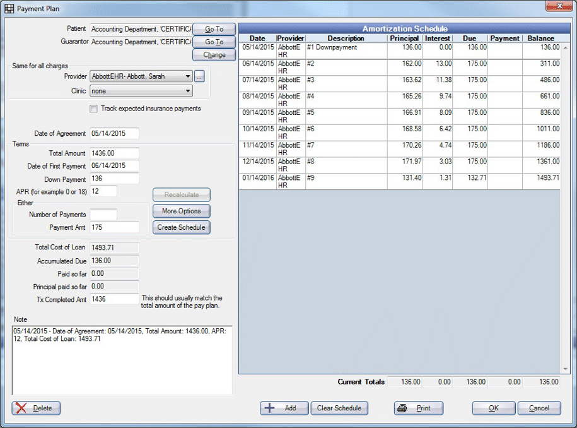Click the Payment Plan window title icon
The height and width of the screenshot is (428, 577).
[9, 9]
